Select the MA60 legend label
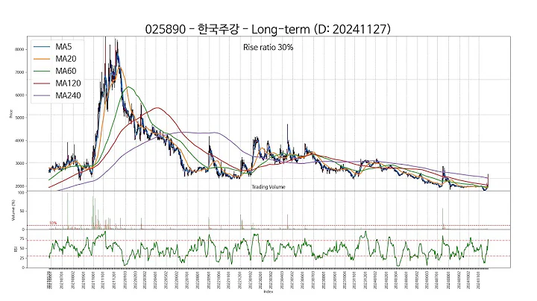Screen dimensions: 537x301 66,71
